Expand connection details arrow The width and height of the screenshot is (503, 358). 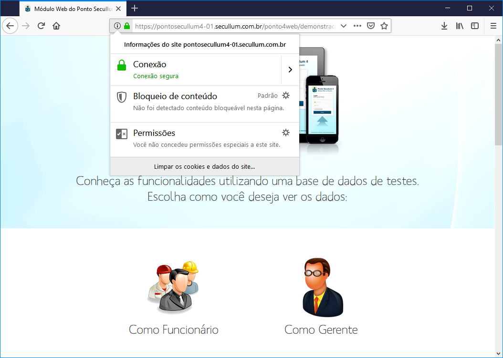pos(290,70)
